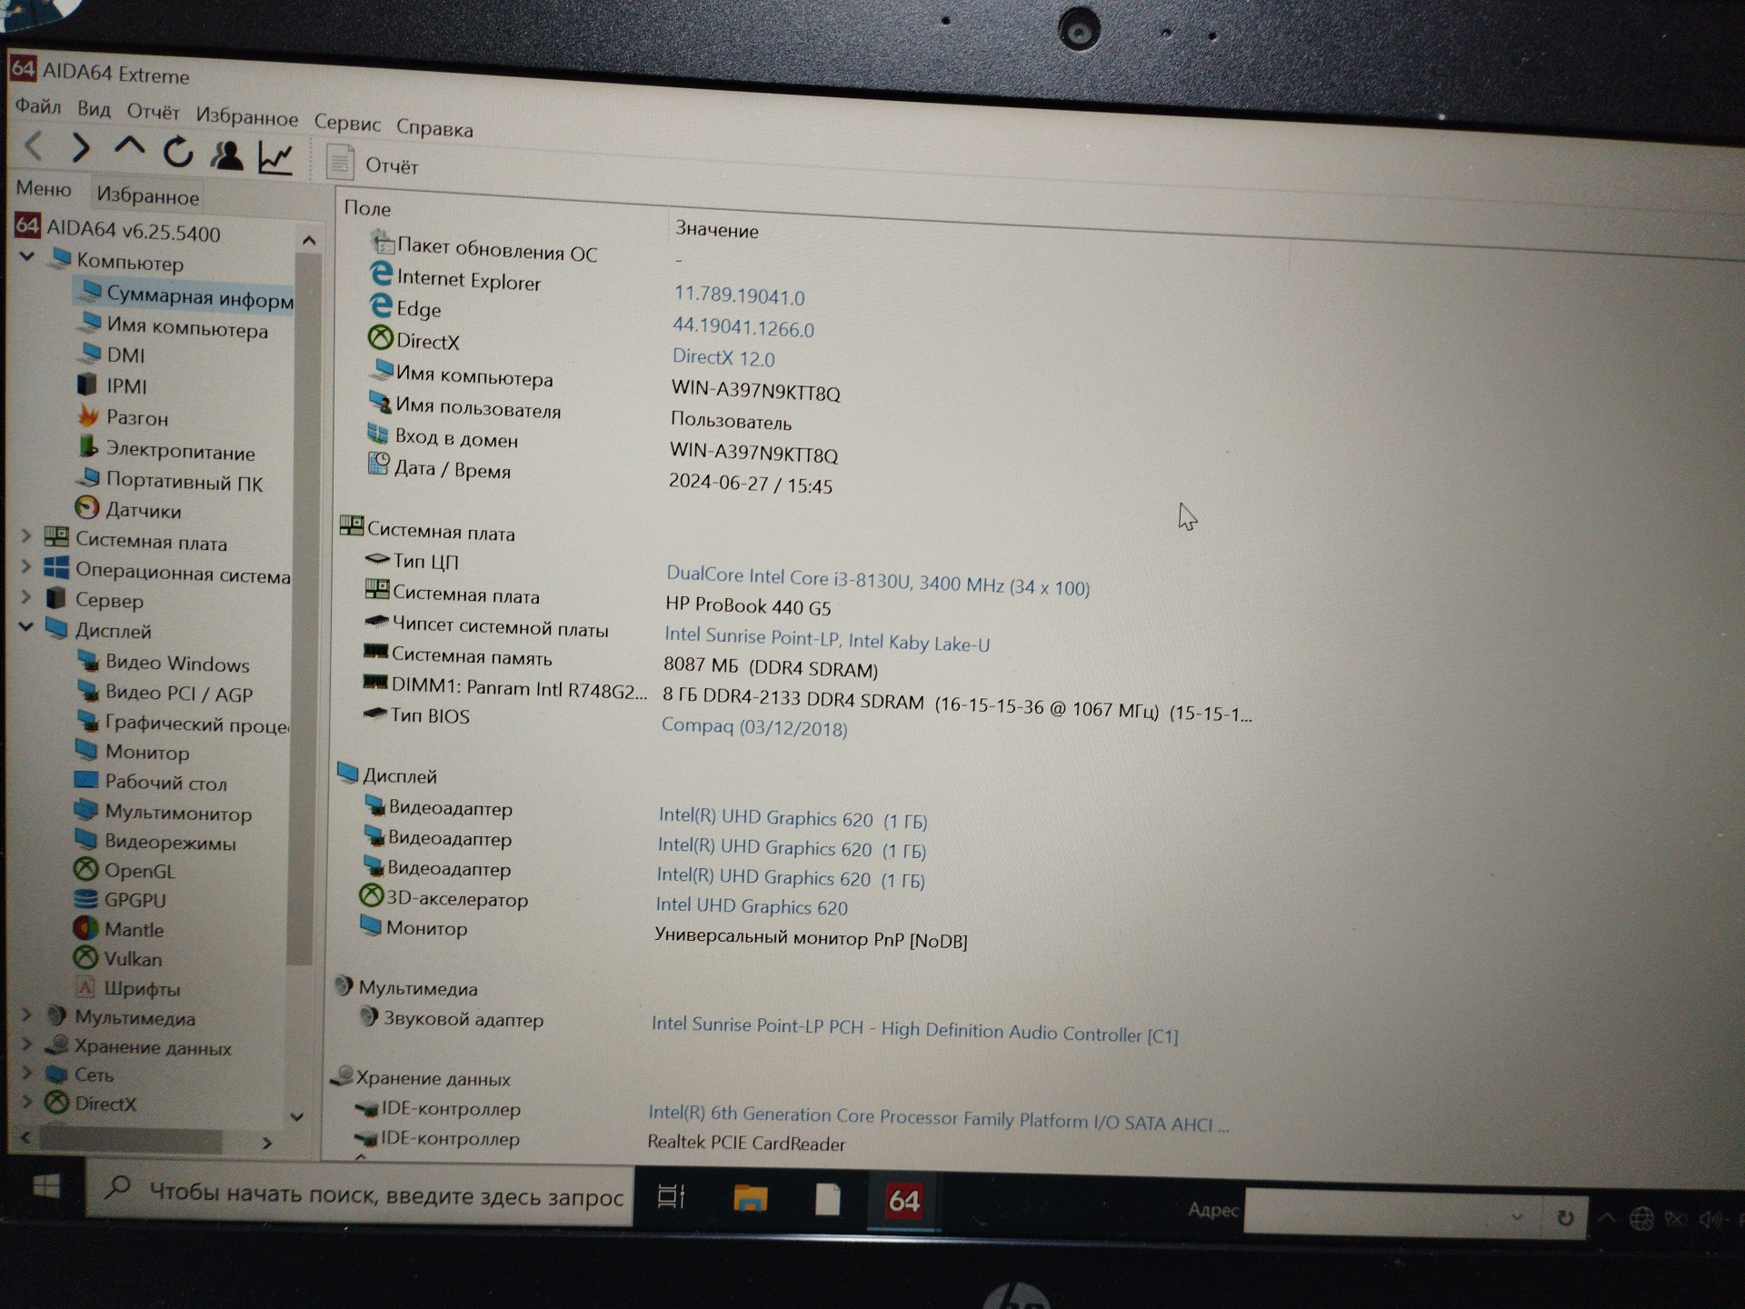Open the High Definition Audio Controller link

coord(914,1029)
